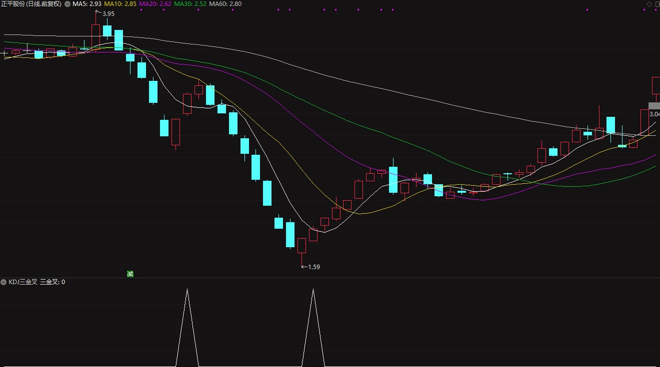Click the green 减 marker icon
The height and width of the screenshot is (367, 660).
click(130, 274)
